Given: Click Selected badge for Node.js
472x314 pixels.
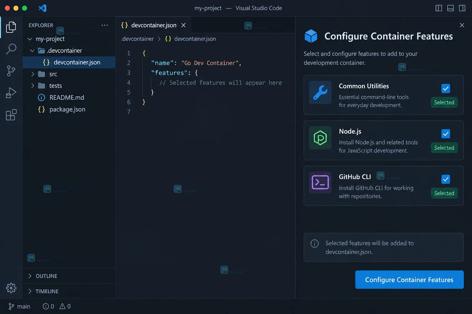Looking at the screenshot, I should click(444, 148).
